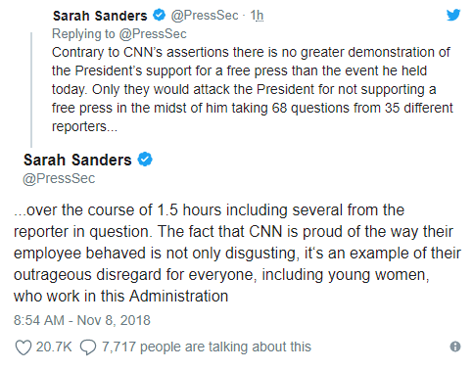Like the tweet with the heart icon

[x=24, y=347]
